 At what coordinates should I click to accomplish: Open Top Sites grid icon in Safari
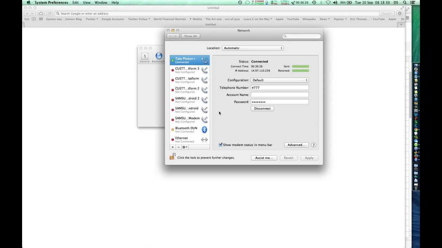[41, 19]
